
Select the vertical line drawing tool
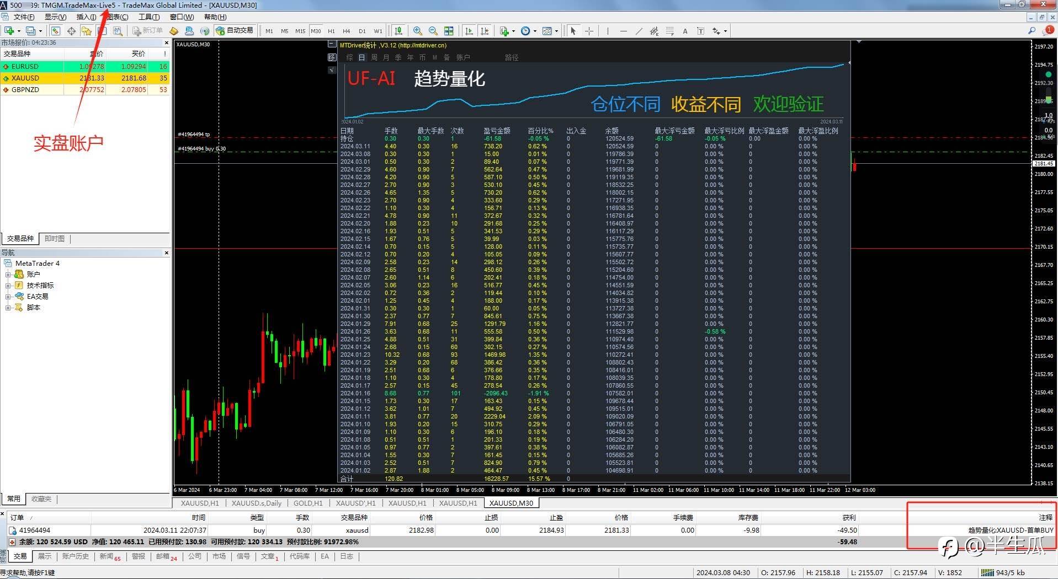608,31
